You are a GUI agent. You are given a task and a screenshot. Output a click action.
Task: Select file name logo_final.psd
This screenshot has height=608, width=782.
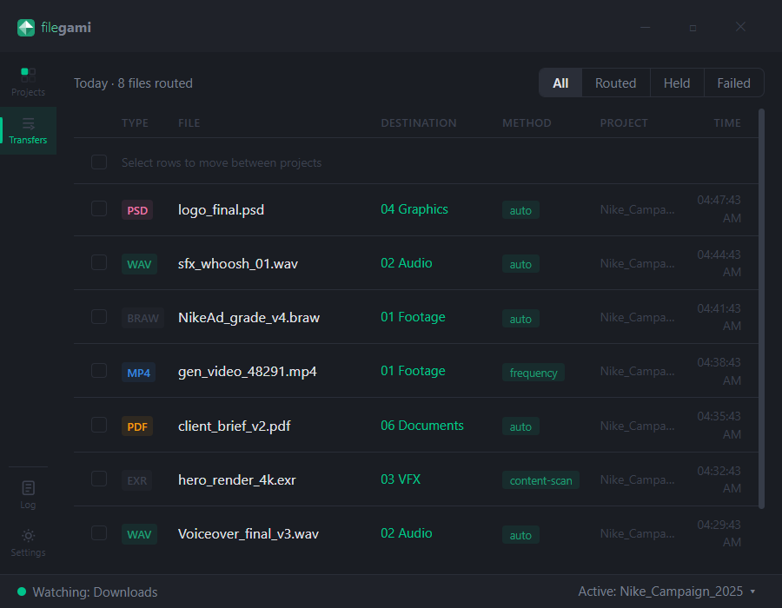coord(221,210)
